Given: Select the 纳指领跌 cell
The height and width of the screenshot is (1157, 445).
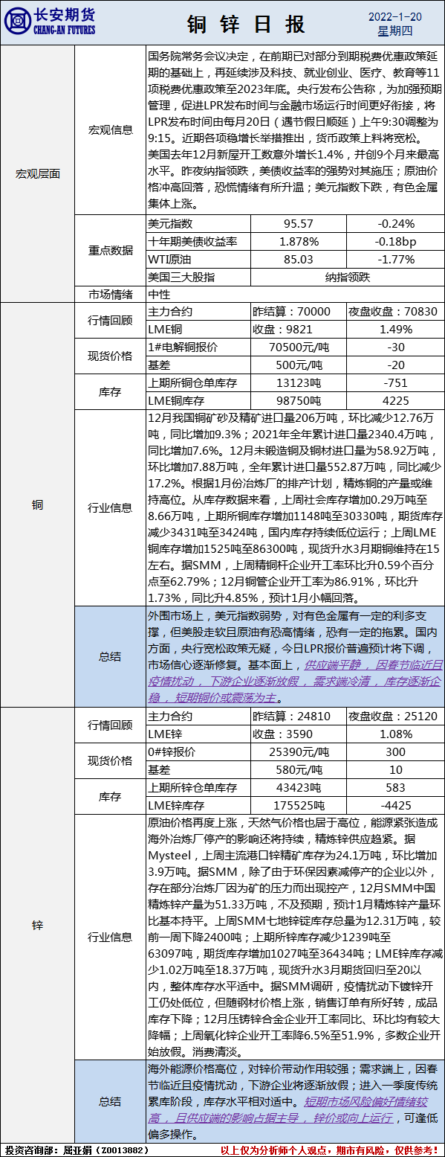Looking at the screenshot, I should tap(345, 277).
